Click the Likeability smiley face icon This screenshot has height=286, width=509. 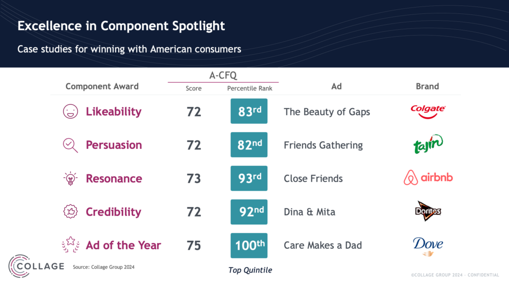tap(71, 112)
